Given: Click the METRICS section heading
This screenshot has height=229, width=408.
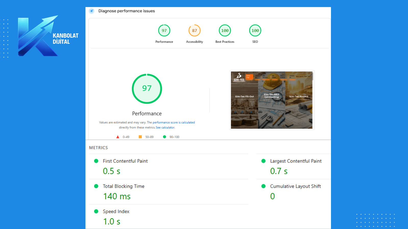Looking at the screenshot, I should coord(98,148).
